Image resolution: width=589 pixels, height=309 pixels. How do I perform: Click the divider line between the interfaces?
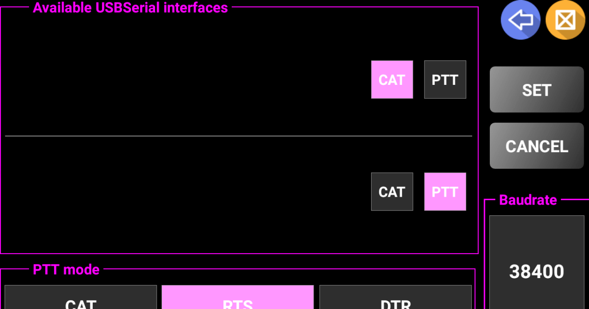(x=239, y=136)
